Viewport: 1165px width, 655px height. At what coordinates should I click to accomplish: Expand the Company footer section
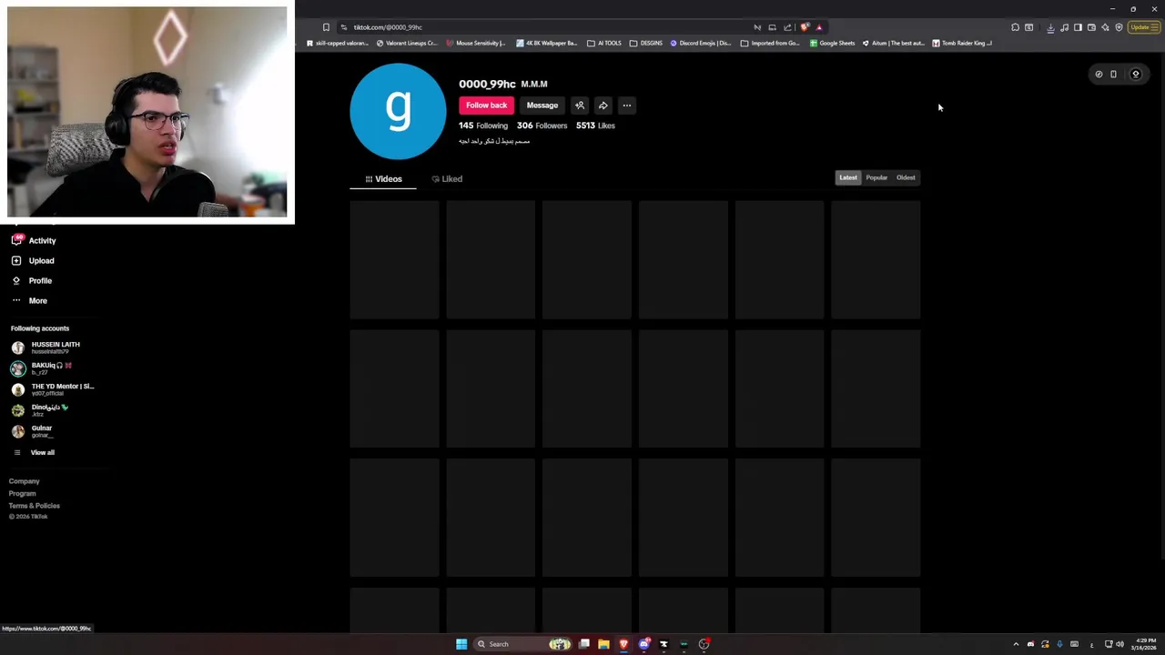click(x=25, y=481)
